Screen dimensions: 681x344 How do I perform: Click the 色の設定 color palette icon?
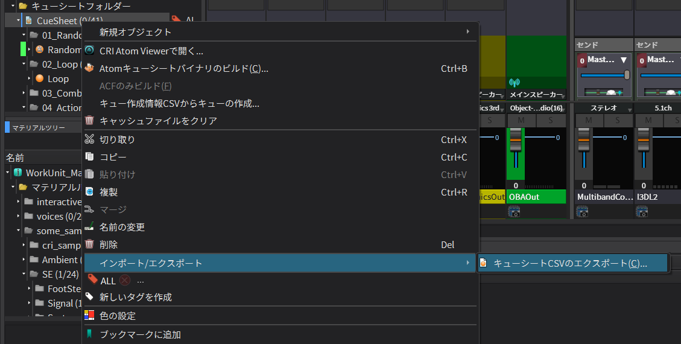(x=89, y=315)
